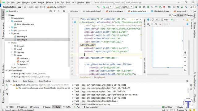Toggle the Resource Manager tool window
This screenshot has height=111, width=198.
pos(3,31)
